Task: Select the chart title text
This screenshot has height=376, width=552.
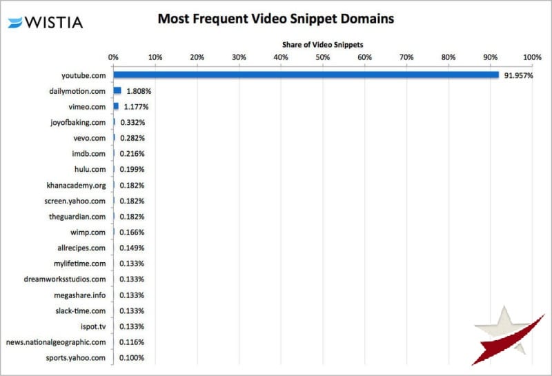Action: click(x=275, y=19)
